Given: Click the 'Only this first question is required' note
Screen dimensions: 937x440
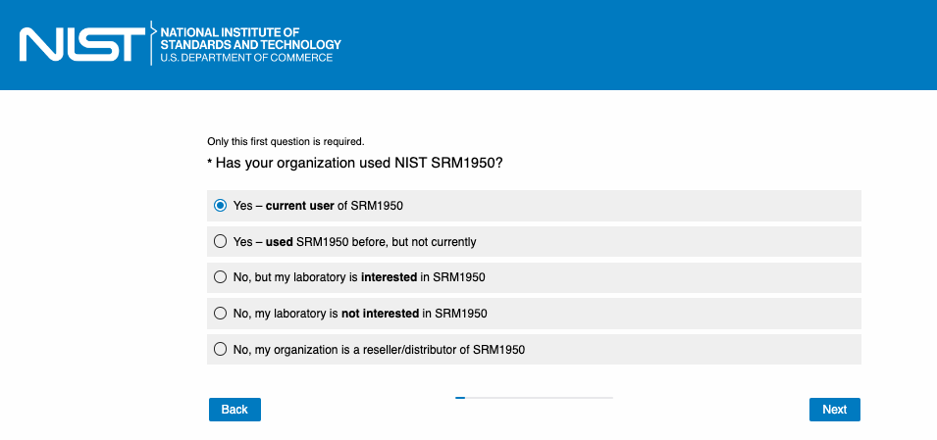Looking at the screenshot, I should click(286, 141).
